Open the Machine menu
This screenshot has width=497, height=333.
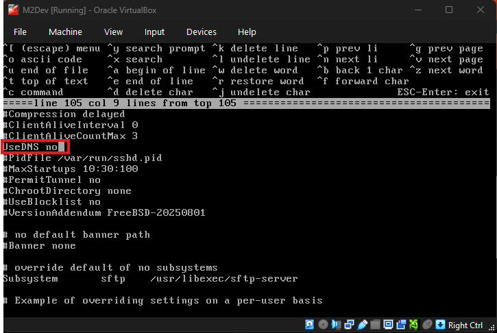point(65,32)
